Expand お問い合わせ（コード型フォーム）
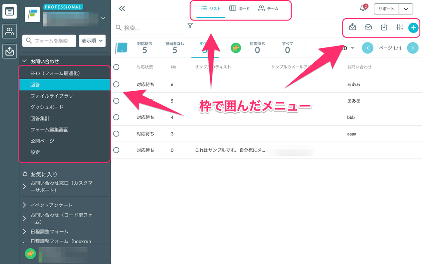The height and width of the screenshot is (264, 422). (24, 218)
